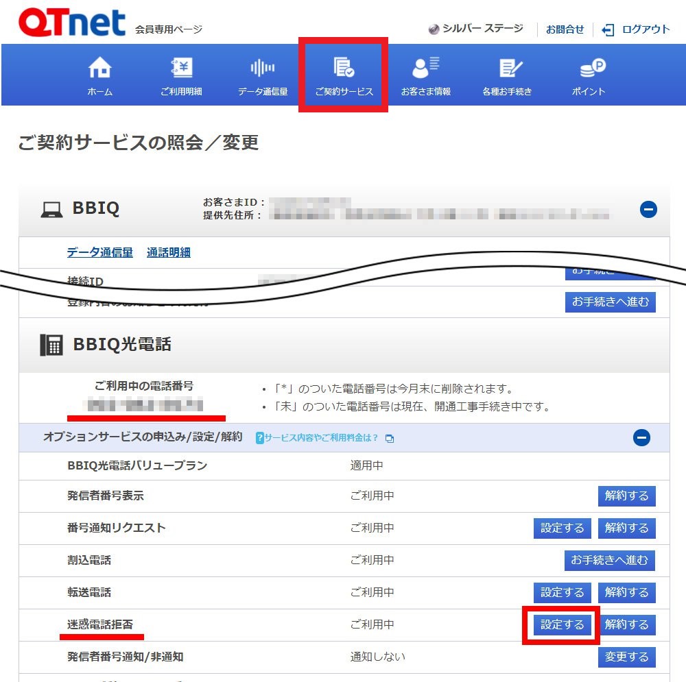Click 設定する for 転送電話
The width and height of the screenshot is (686, 682).
[x=563, y=592]
